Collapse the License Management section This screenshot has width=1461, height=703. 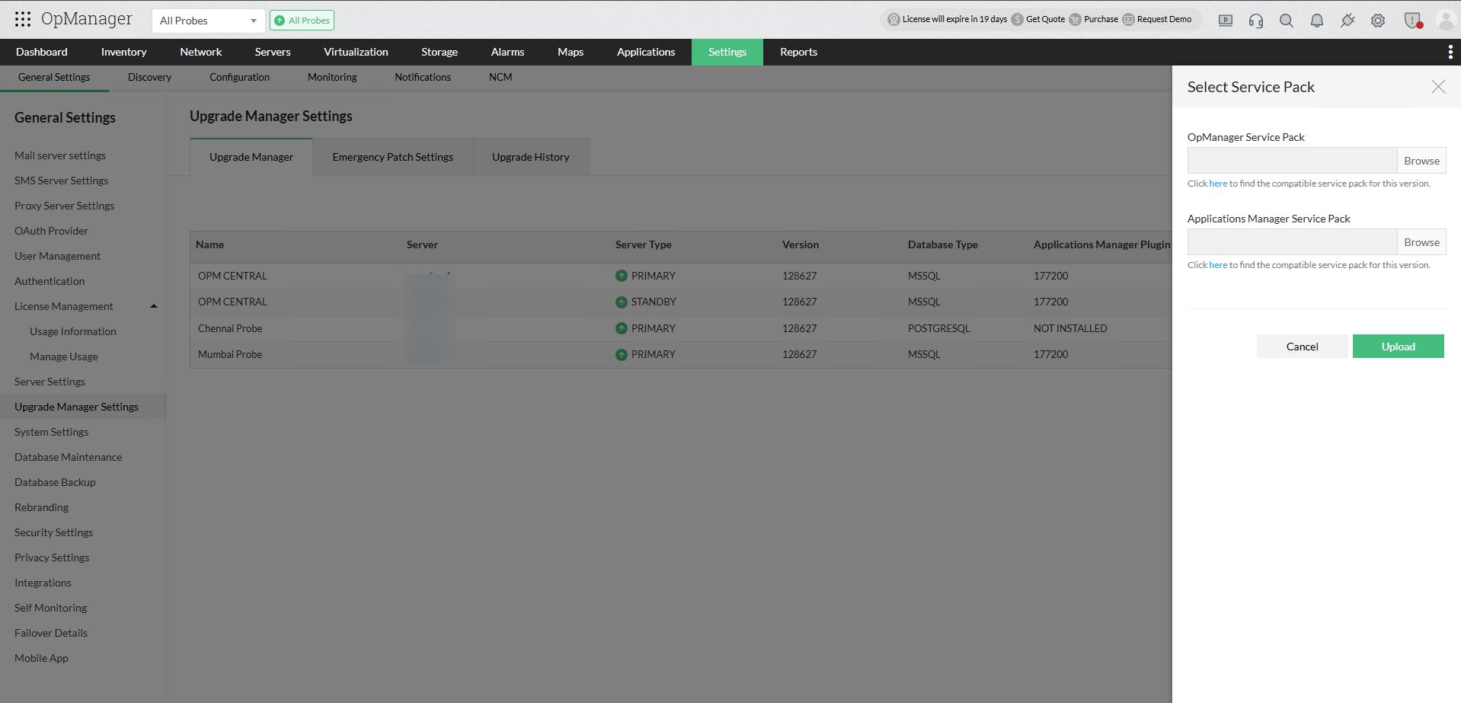pyautogui.click(x=154, y=306)
